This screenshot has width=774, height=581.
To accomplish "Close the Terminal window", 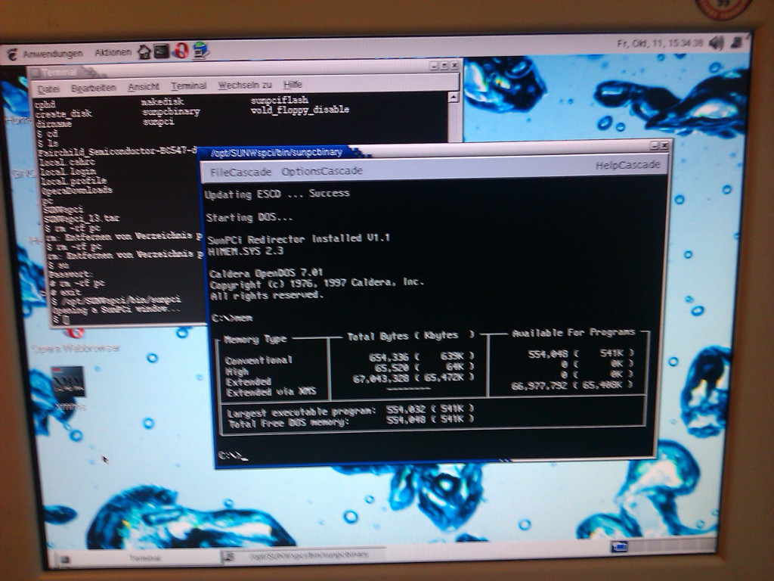I will click(x=454, y=65).
